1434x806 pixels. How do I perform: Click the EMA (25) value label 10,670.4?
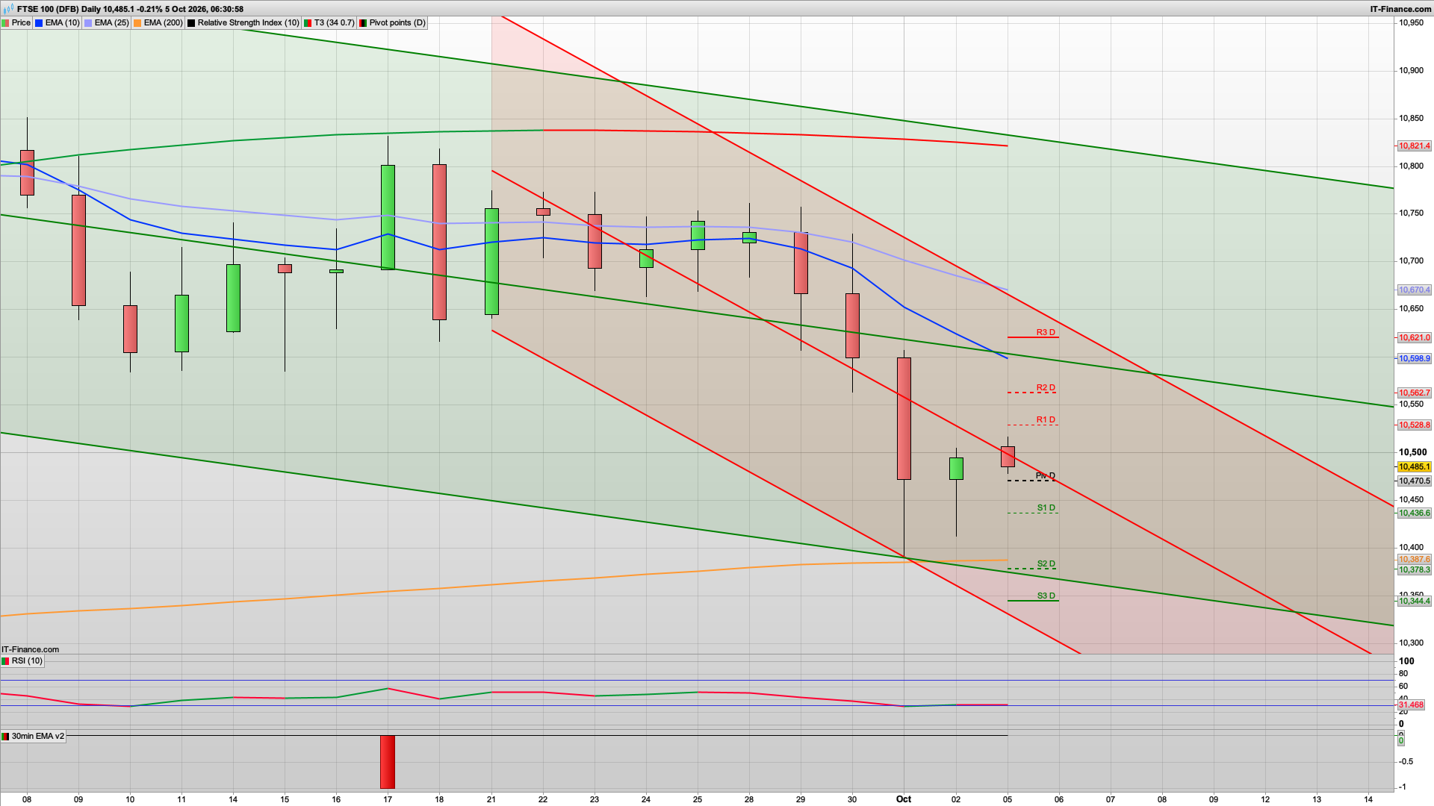tap(1414, 290)
